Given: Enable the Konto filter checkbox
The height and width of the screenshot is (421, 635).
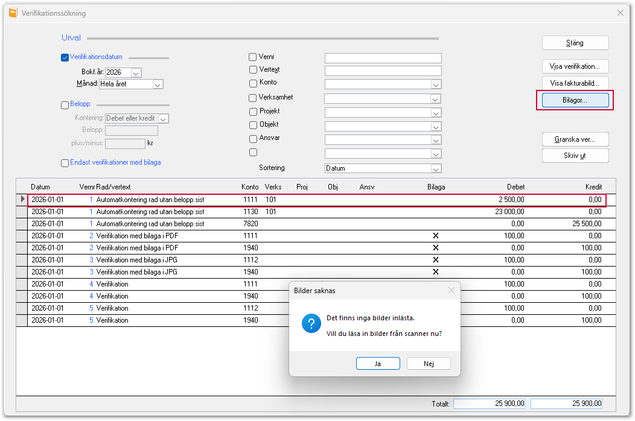Looking at the screenshot, I should [x=253, y=83].
